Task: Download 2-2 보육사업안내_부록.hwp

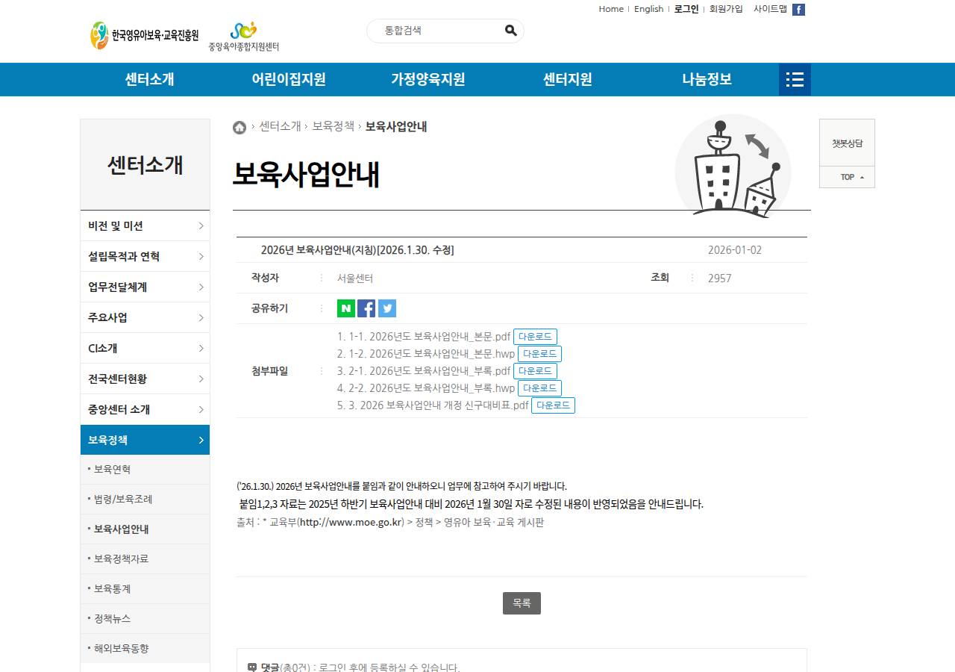Action: click(539, 388)
